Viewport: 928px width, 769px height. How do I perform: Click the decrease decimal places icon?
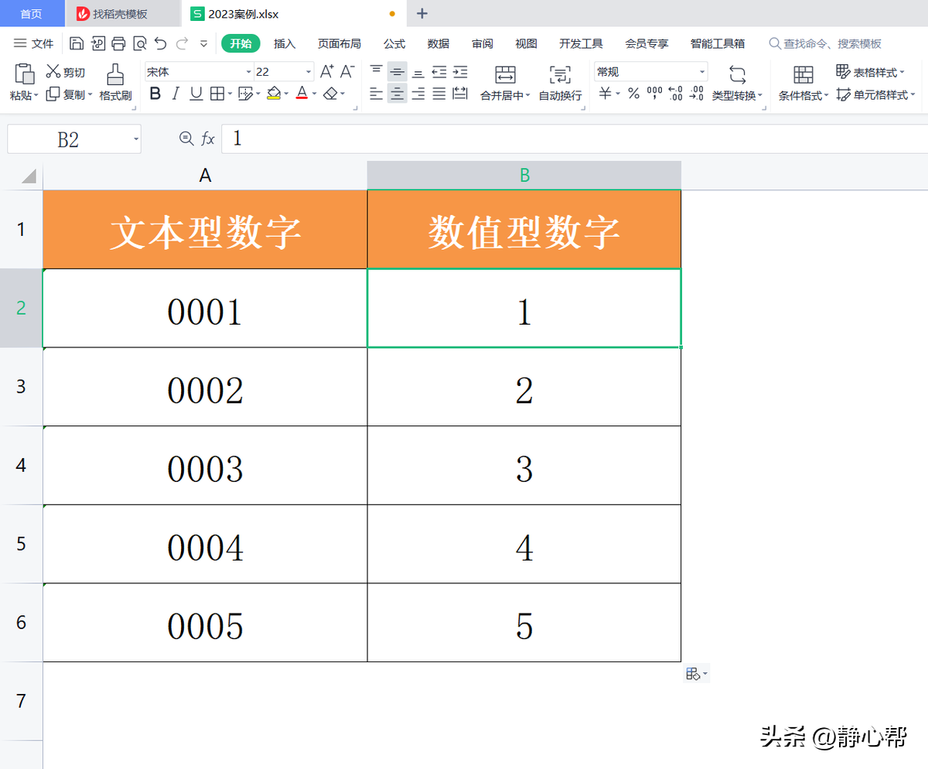click(x=696, y=94)
